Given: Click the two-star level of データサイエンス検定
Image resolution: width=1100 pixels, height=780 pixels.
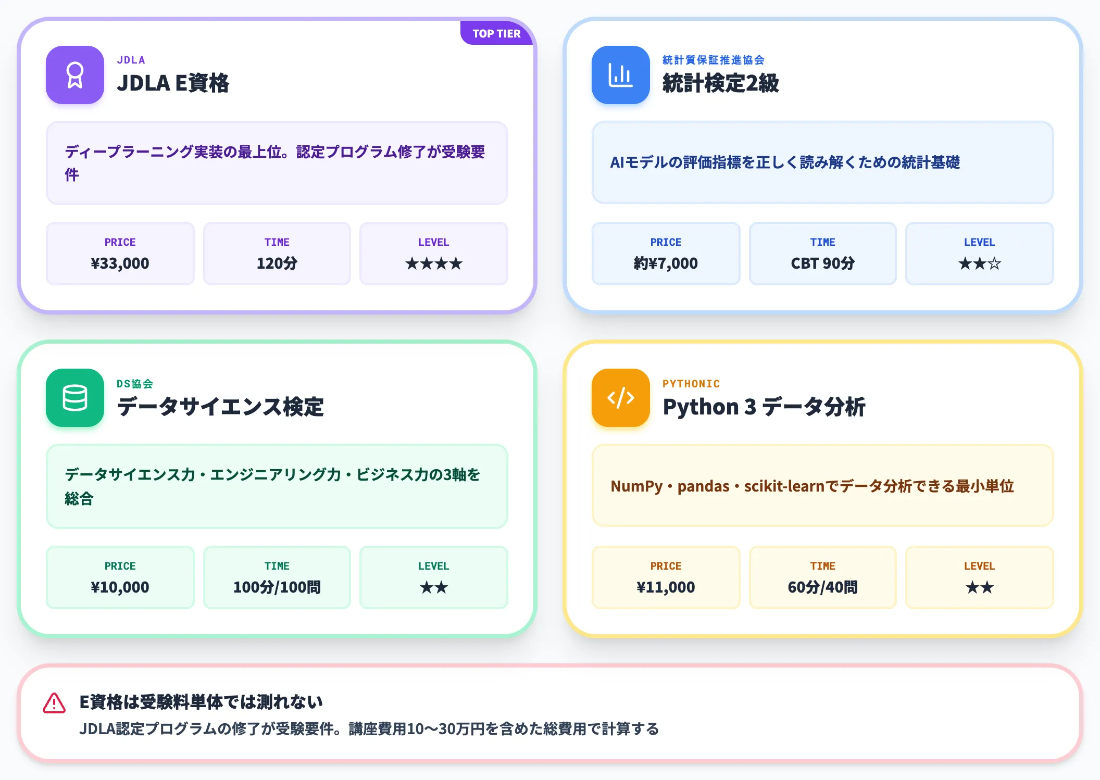Looking at the screenshot, I should tap(433, 587).
